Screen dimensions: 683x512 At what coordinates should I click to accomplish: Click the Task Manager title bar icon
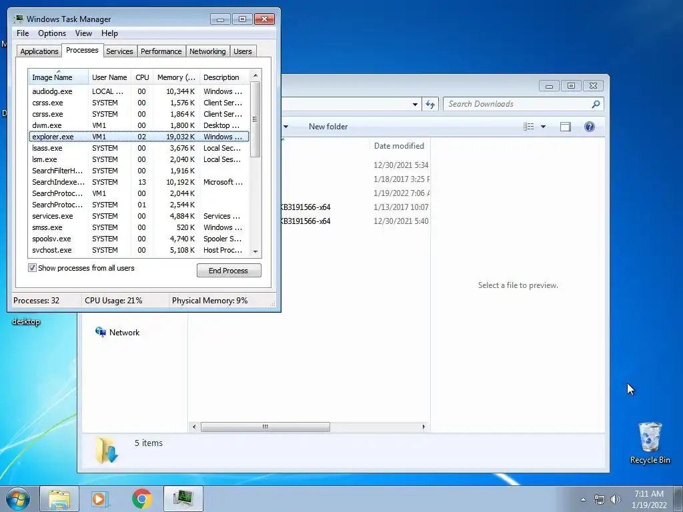coord(18,19)
